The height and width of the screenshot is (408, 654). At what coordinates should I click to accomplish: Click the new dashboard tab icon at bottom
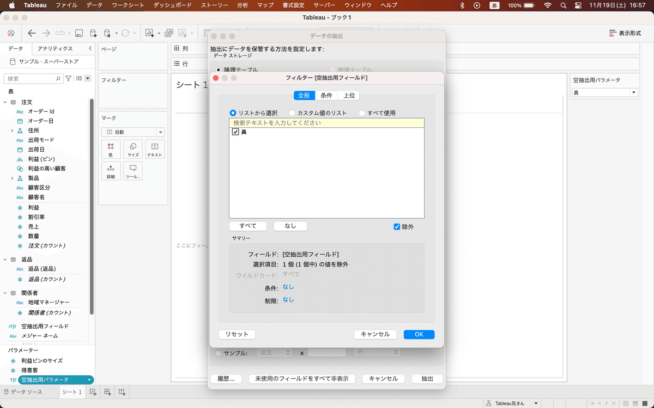[x=108, y=392]
